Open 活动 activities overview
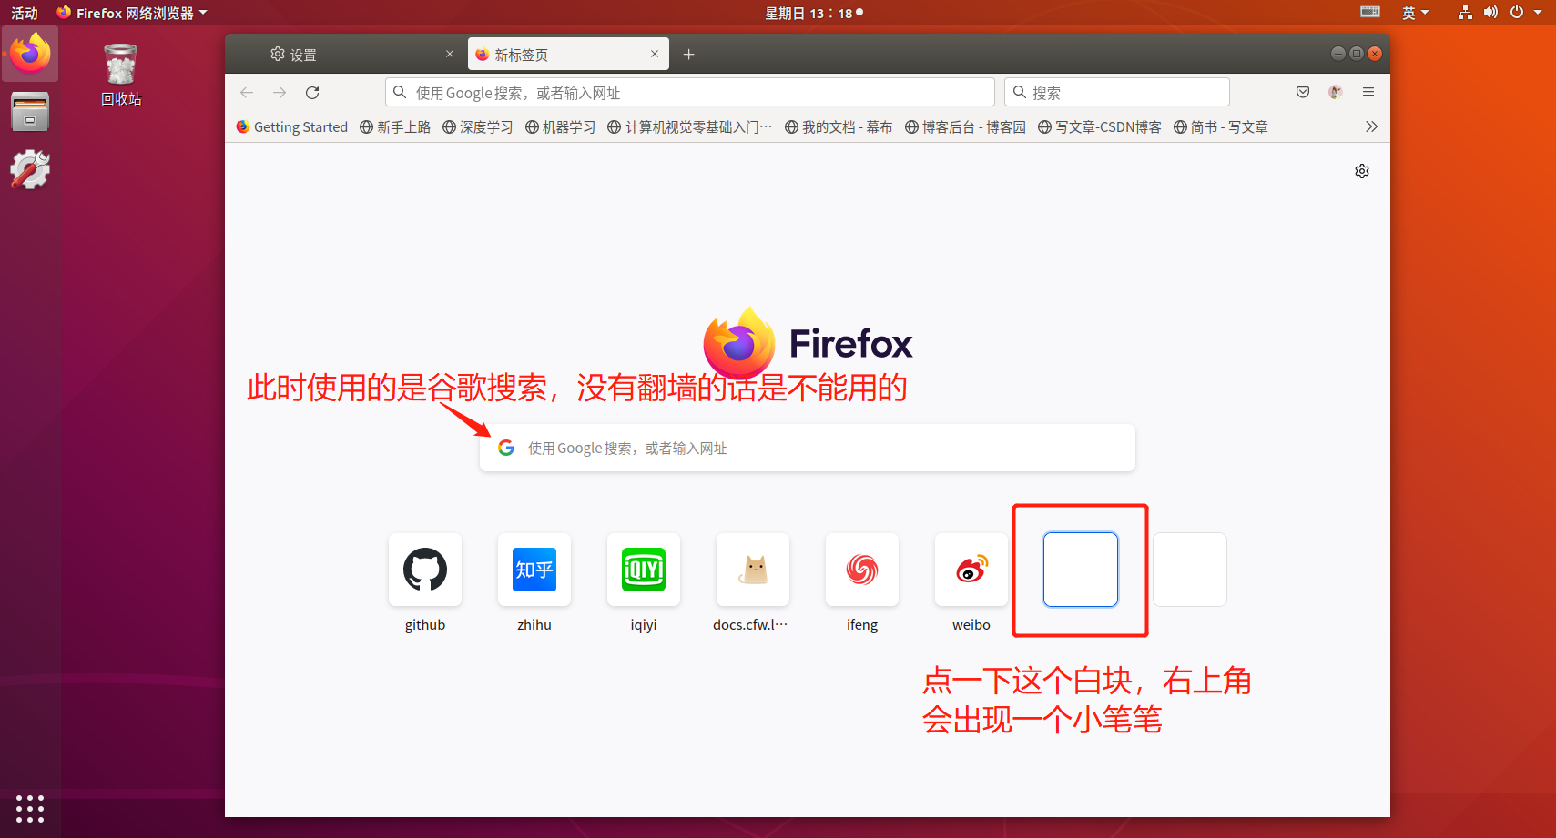The image size is (1556, 838). click(x=25, y=13)
